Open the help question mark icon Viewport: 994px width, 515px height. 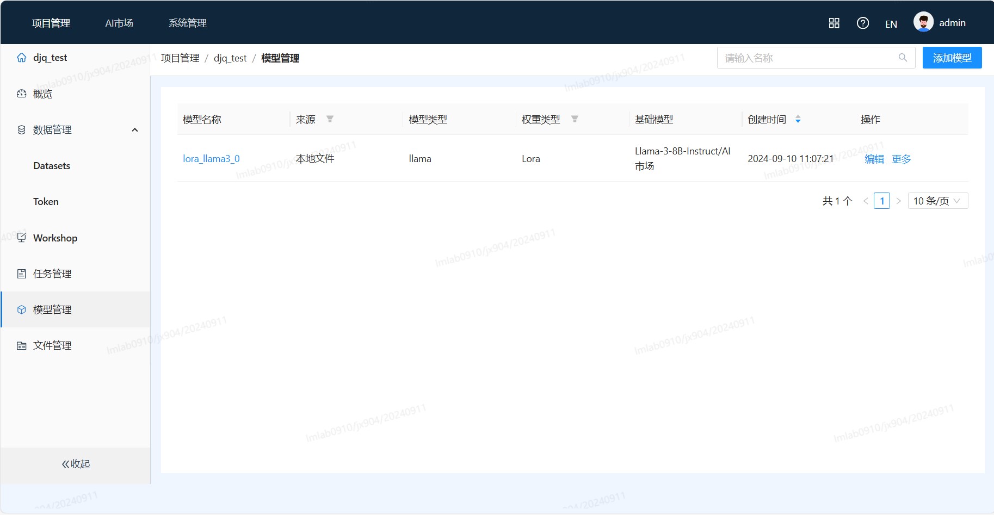[862, 23]
